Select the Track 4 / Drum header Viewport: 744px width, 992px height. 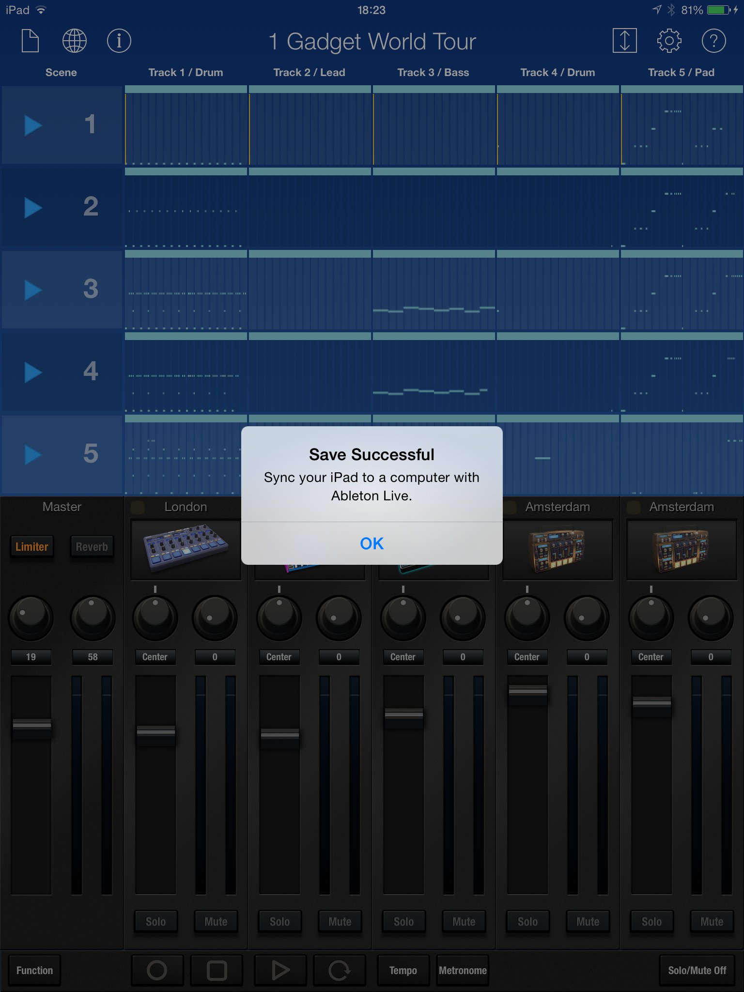tap(558, 73)
